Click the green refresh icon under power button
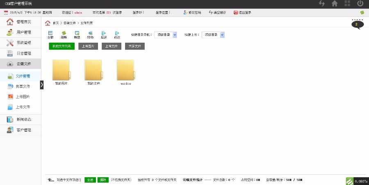The height and width of the screenshot is (185, 369). (362, 12)
